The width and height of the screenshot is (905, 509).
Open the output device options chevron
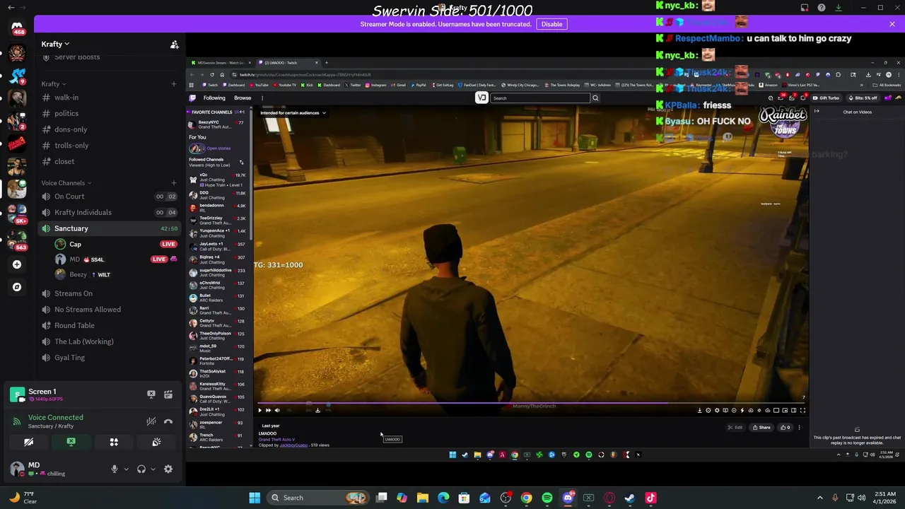tap(153, 469)
